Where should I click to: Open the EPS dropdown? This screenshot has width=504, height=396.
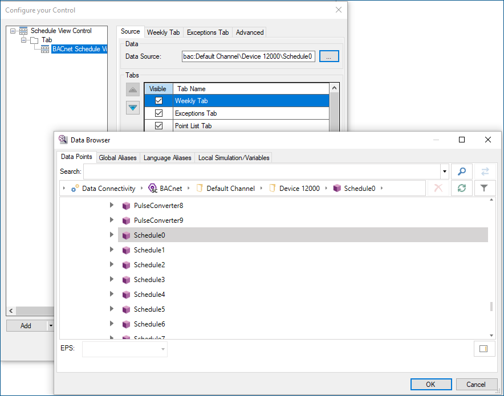(163, 349)
